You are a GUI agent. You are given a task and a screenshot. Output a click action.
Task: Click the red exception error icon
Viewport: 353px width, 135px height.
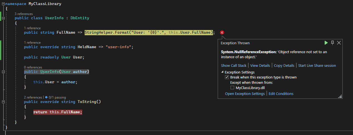click(x=222, y=33)
